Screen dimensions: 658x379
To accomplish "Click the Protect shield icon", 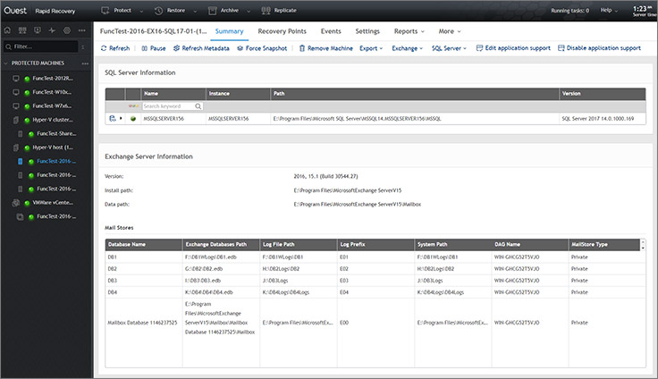I will pyautogui.click(x=105, y=11).
